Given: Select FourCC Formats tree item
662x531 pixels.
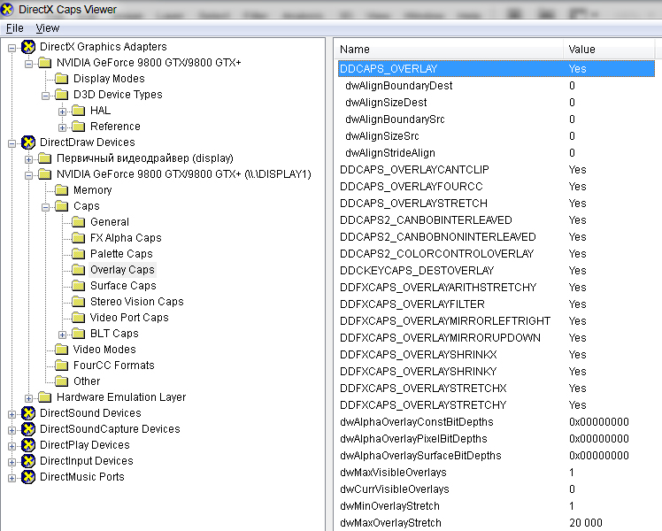Looking at the screenshot, I should pyautogui.click(x=113, y=366).
